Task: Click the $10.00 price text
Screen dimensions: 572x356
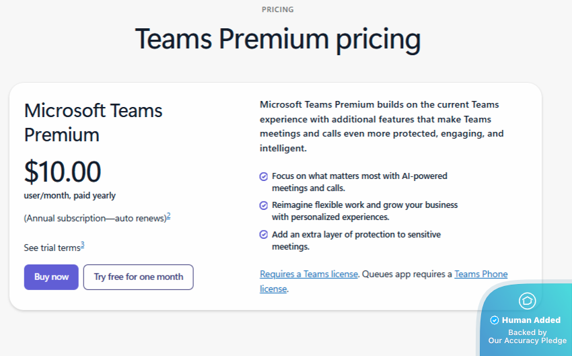Action: pyautogui.click(x=63, y=172)
